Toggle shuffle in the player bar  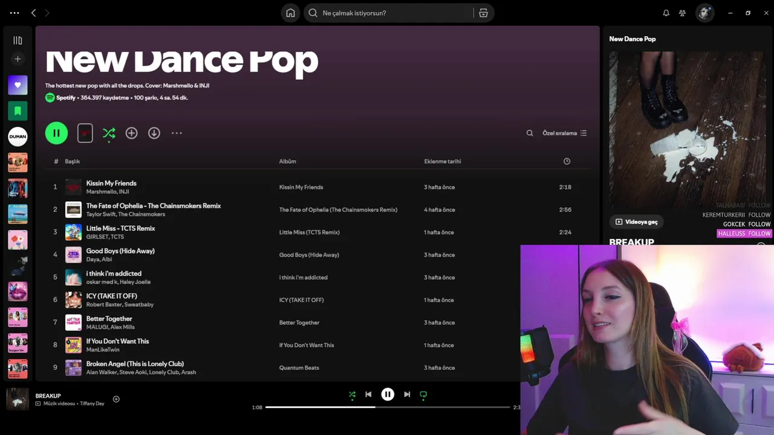coord(352,395)
